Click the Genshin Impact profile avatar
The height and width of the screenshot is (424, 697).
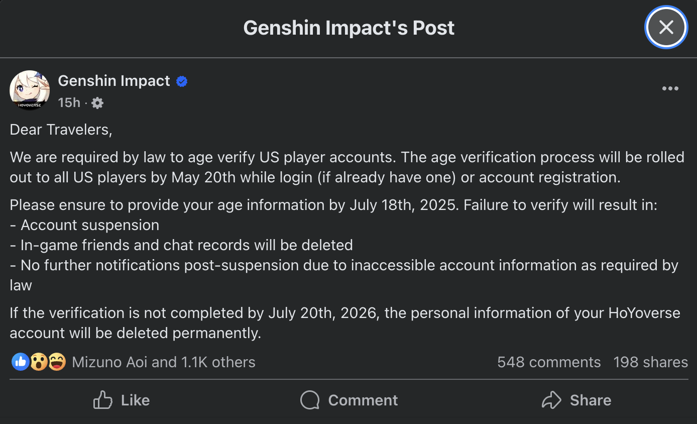30,90
